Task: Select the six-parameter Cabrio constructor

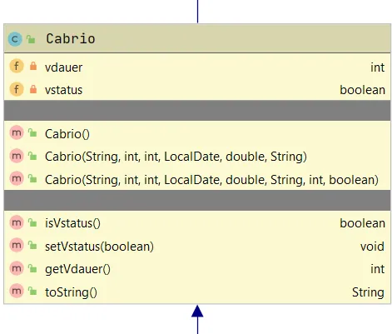Action: click(x=176, y=157)
